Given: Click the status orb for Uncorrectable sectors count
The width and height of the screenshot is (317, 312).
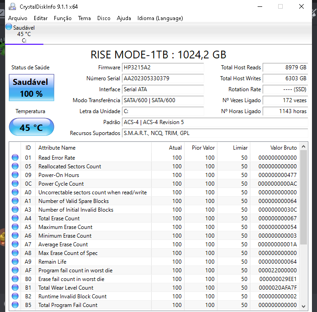Looking at the screenshot, I should [x=15, y=192].
